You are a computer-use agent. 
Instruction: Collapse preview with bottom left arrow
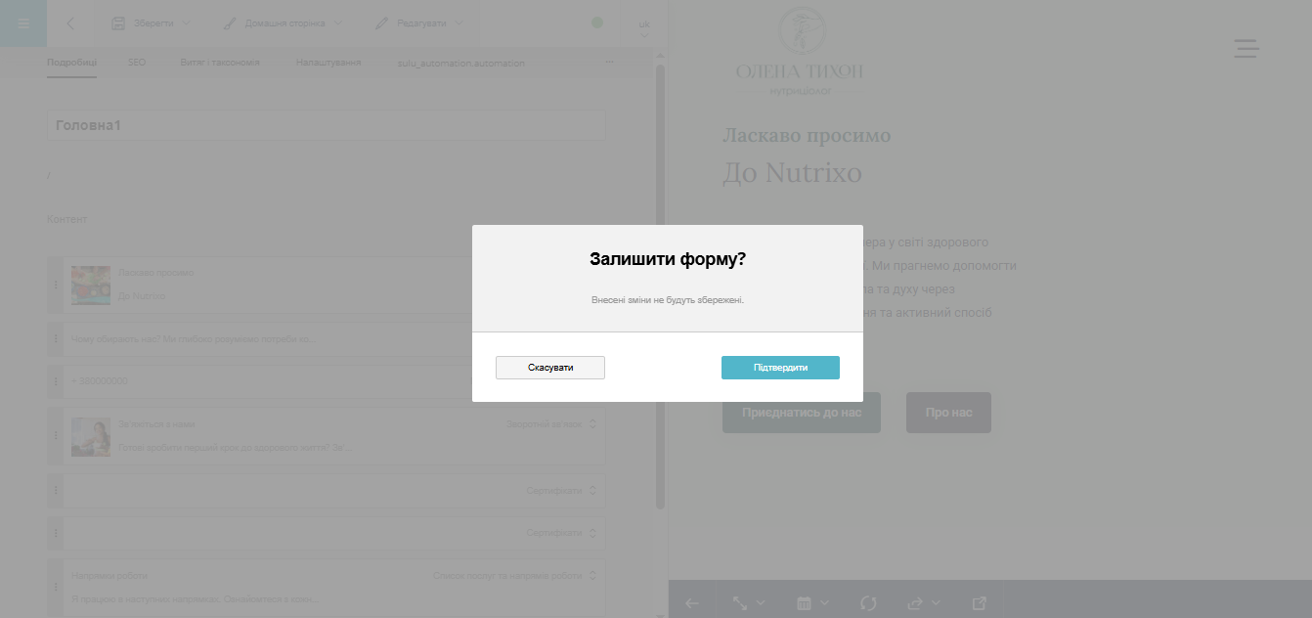[x=692, y=603]
